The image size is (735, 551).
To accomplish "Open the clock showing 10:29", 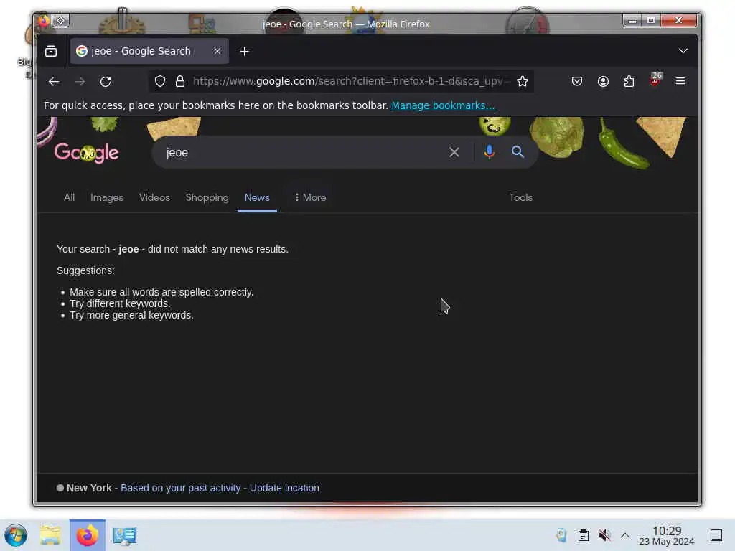I will pyautogui.click(x=667, y=535).
